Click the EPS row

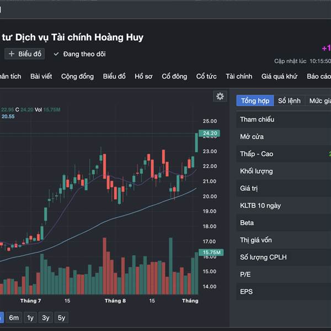pos(284,291)
